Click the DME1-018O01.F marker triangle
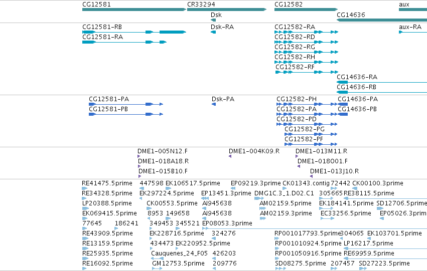The height and width of the screenshot is (271, 427). pos(299,166)
